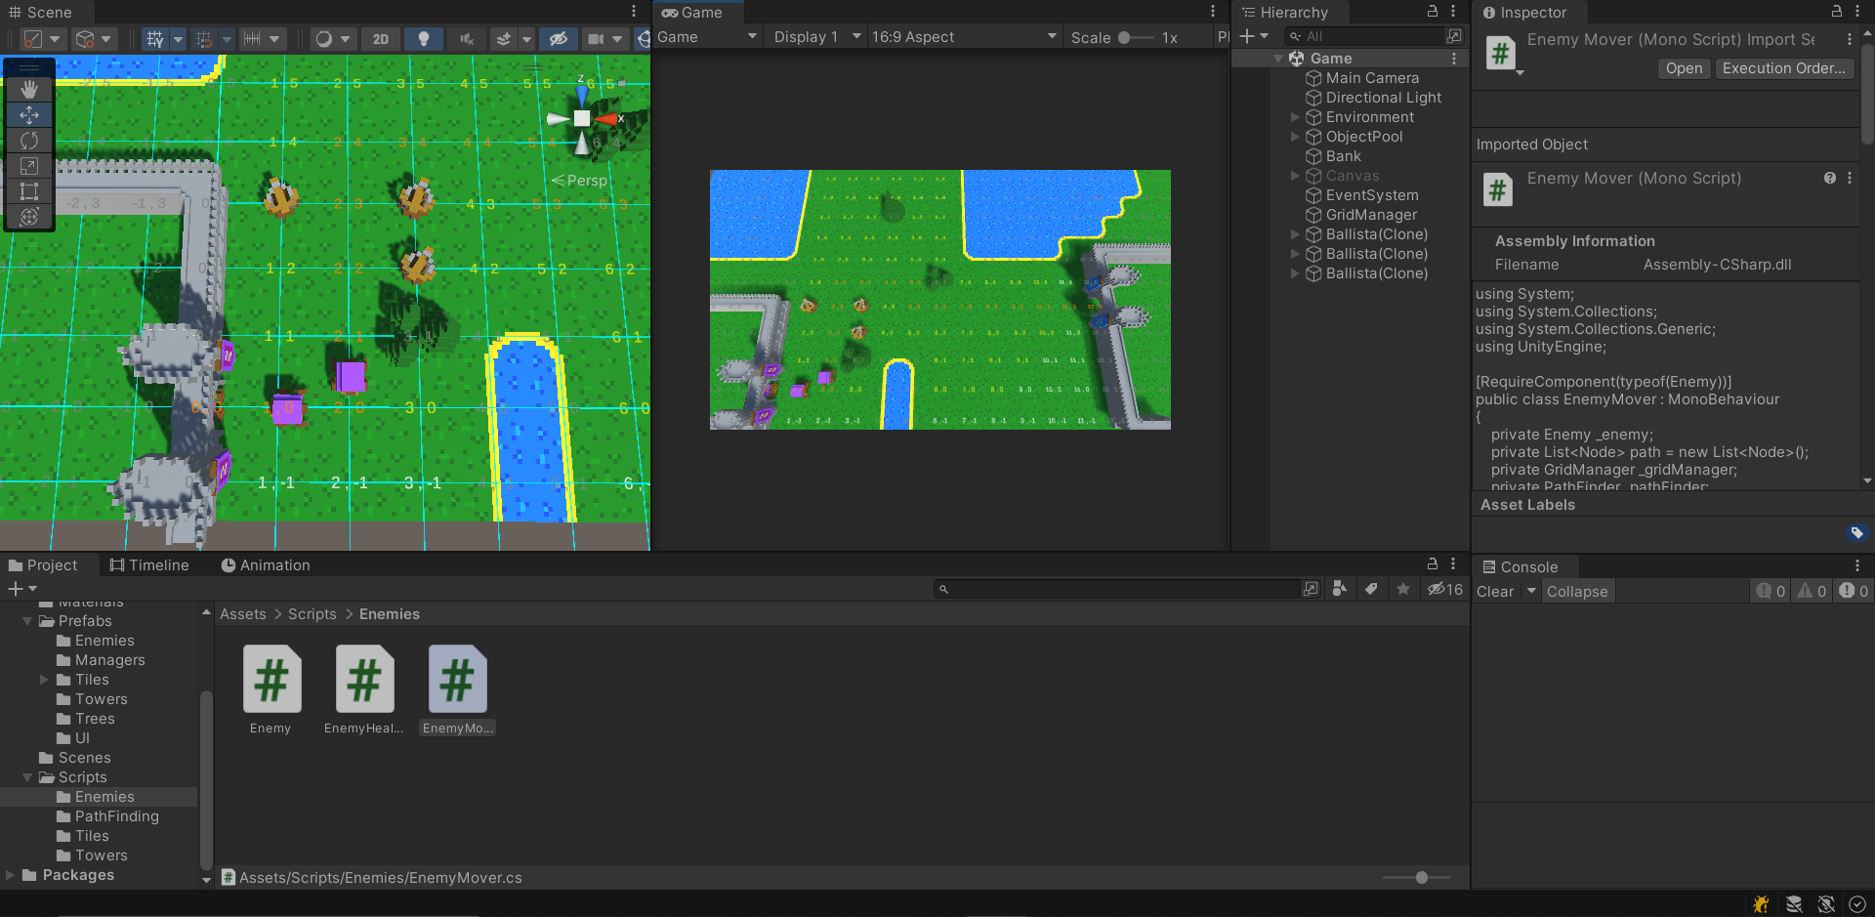Select the Move tool in Scene overlay
The image size is (1875, 917).
(29, 114)
